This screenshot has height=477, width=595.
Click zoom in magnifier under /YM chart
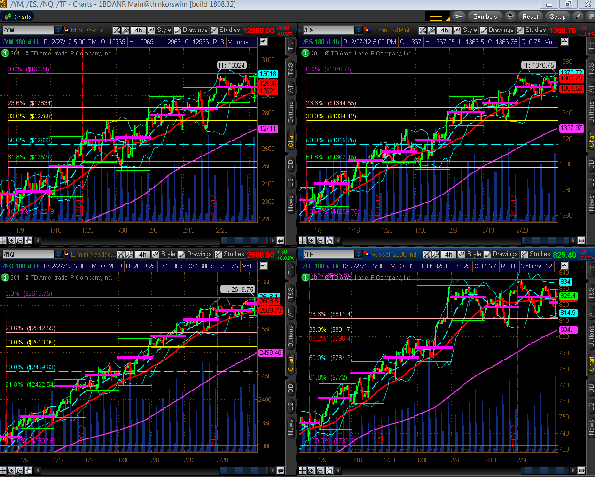click(x=11, y=241)
